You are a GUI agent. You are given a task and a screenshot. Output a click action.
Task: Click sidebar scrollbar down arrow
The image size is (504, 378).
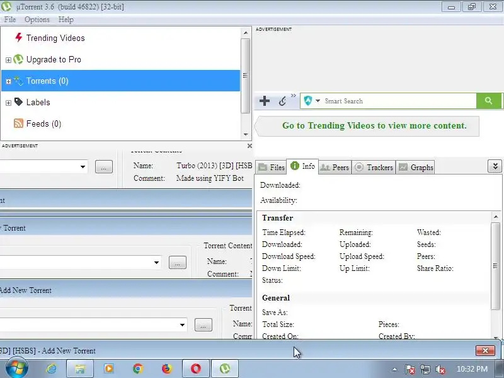click(246, 134)
